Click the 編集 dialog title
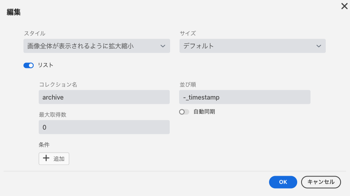The image size is (350, 196). click(x=14, y=12)
